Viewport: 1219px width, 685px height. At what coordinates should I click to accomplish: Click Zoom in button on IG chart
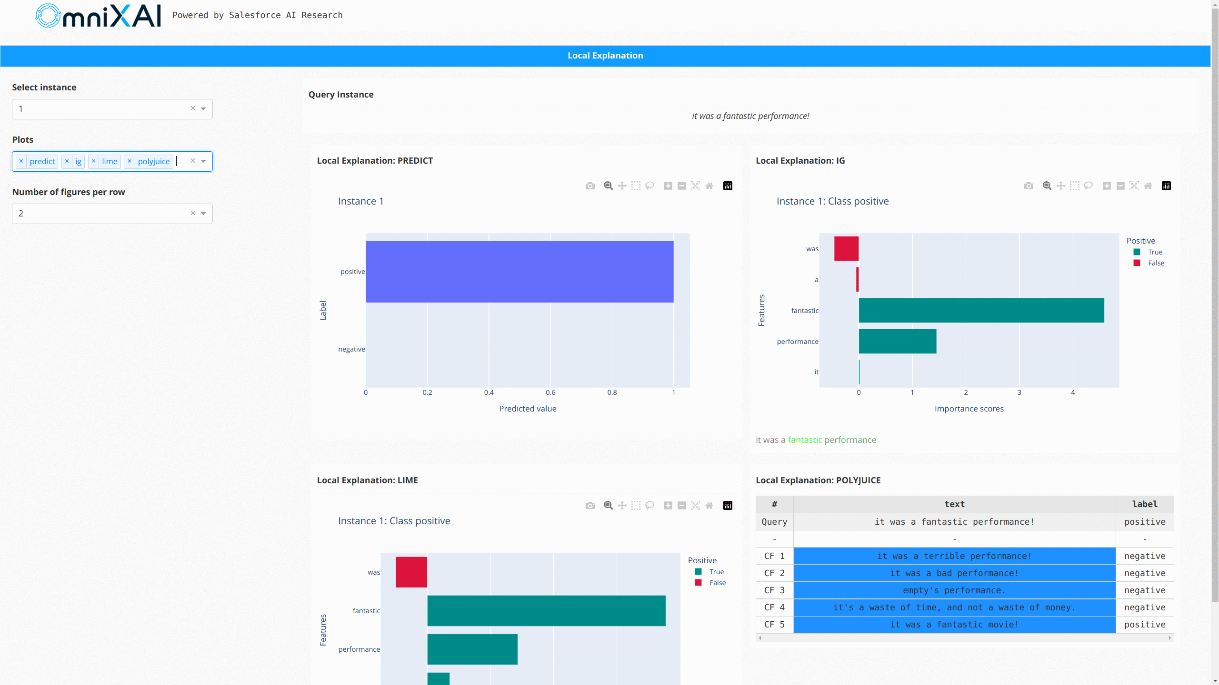(x=1107, y=186)
